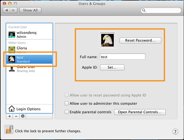Screen dimensions: 184x140
Task: Open help via the question mark icon
Action: [x=175, y=131]
